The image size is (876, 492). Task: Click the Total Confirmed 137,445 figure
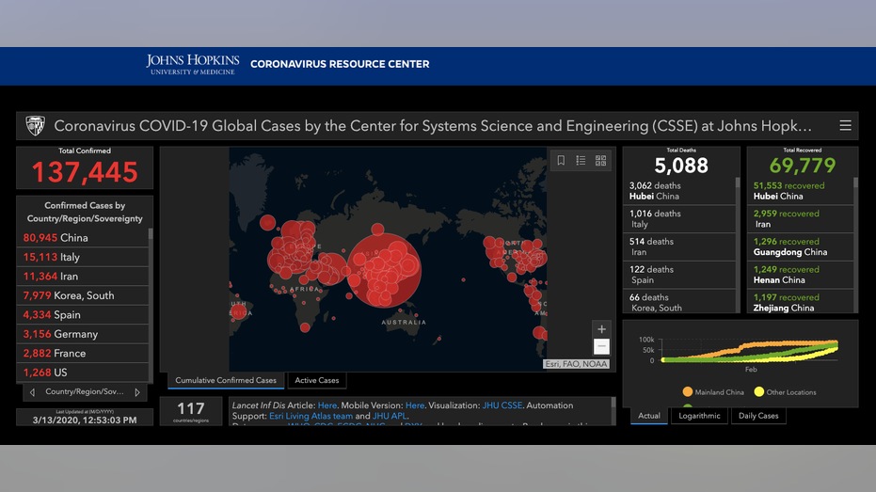(x=85, y=172)
